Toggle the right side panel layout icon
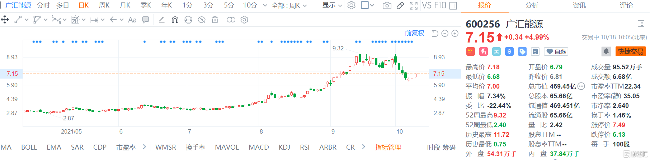 click(453, 5)
